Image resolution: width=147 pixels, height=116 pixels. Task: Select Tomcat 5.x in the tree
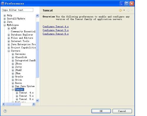[26, 96]
